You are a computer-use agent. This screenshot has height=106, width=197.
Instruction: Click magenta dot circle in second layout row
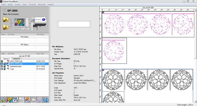(114, 51)
